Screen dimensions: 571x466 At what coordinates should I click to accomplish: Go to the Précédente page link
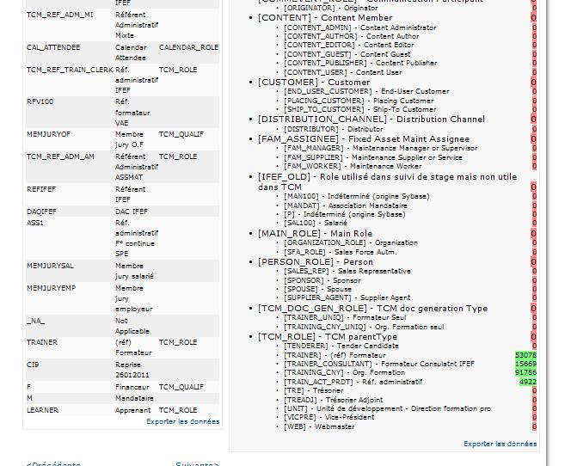tap(53, 463)
